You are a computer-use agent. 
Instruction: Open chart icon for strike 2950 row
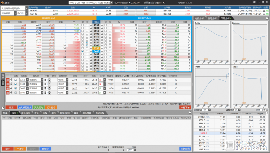tap(91, 25)
